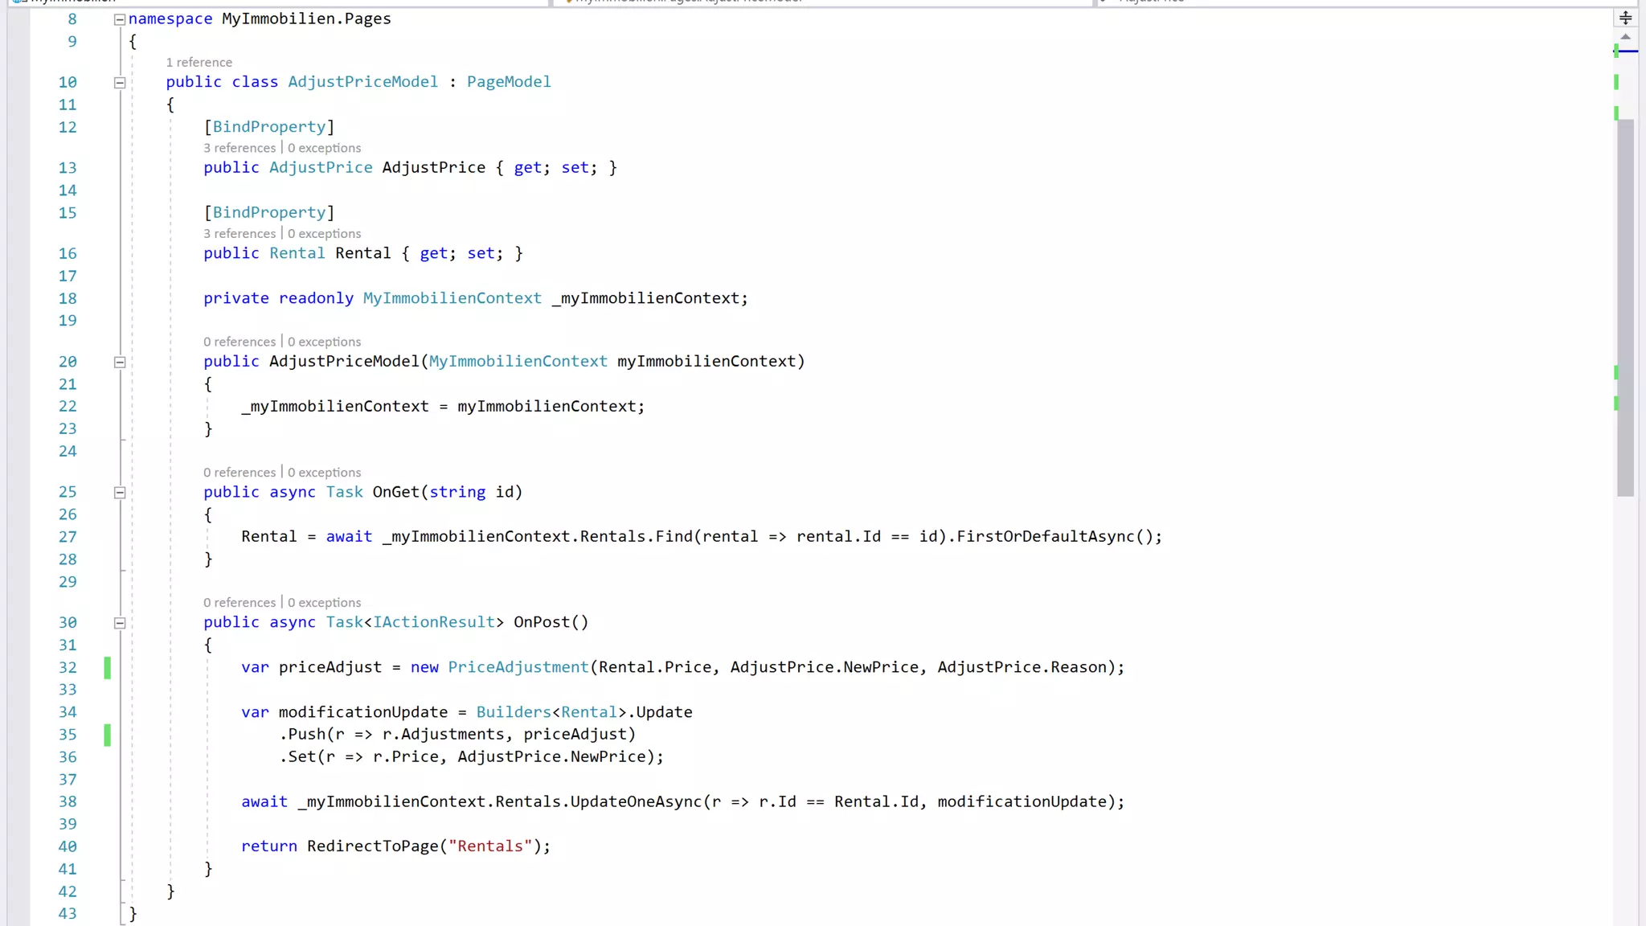
Task: Collapse the OnGet method
Action: coord(120,493)
